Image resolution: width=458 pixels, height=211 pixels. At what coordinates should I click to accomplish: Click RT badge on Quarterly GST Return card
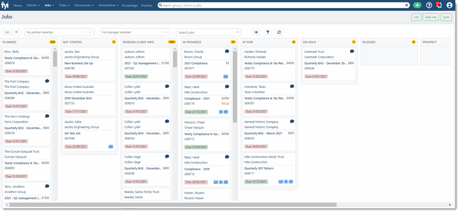pyautogui.click(x=291, y=182)
